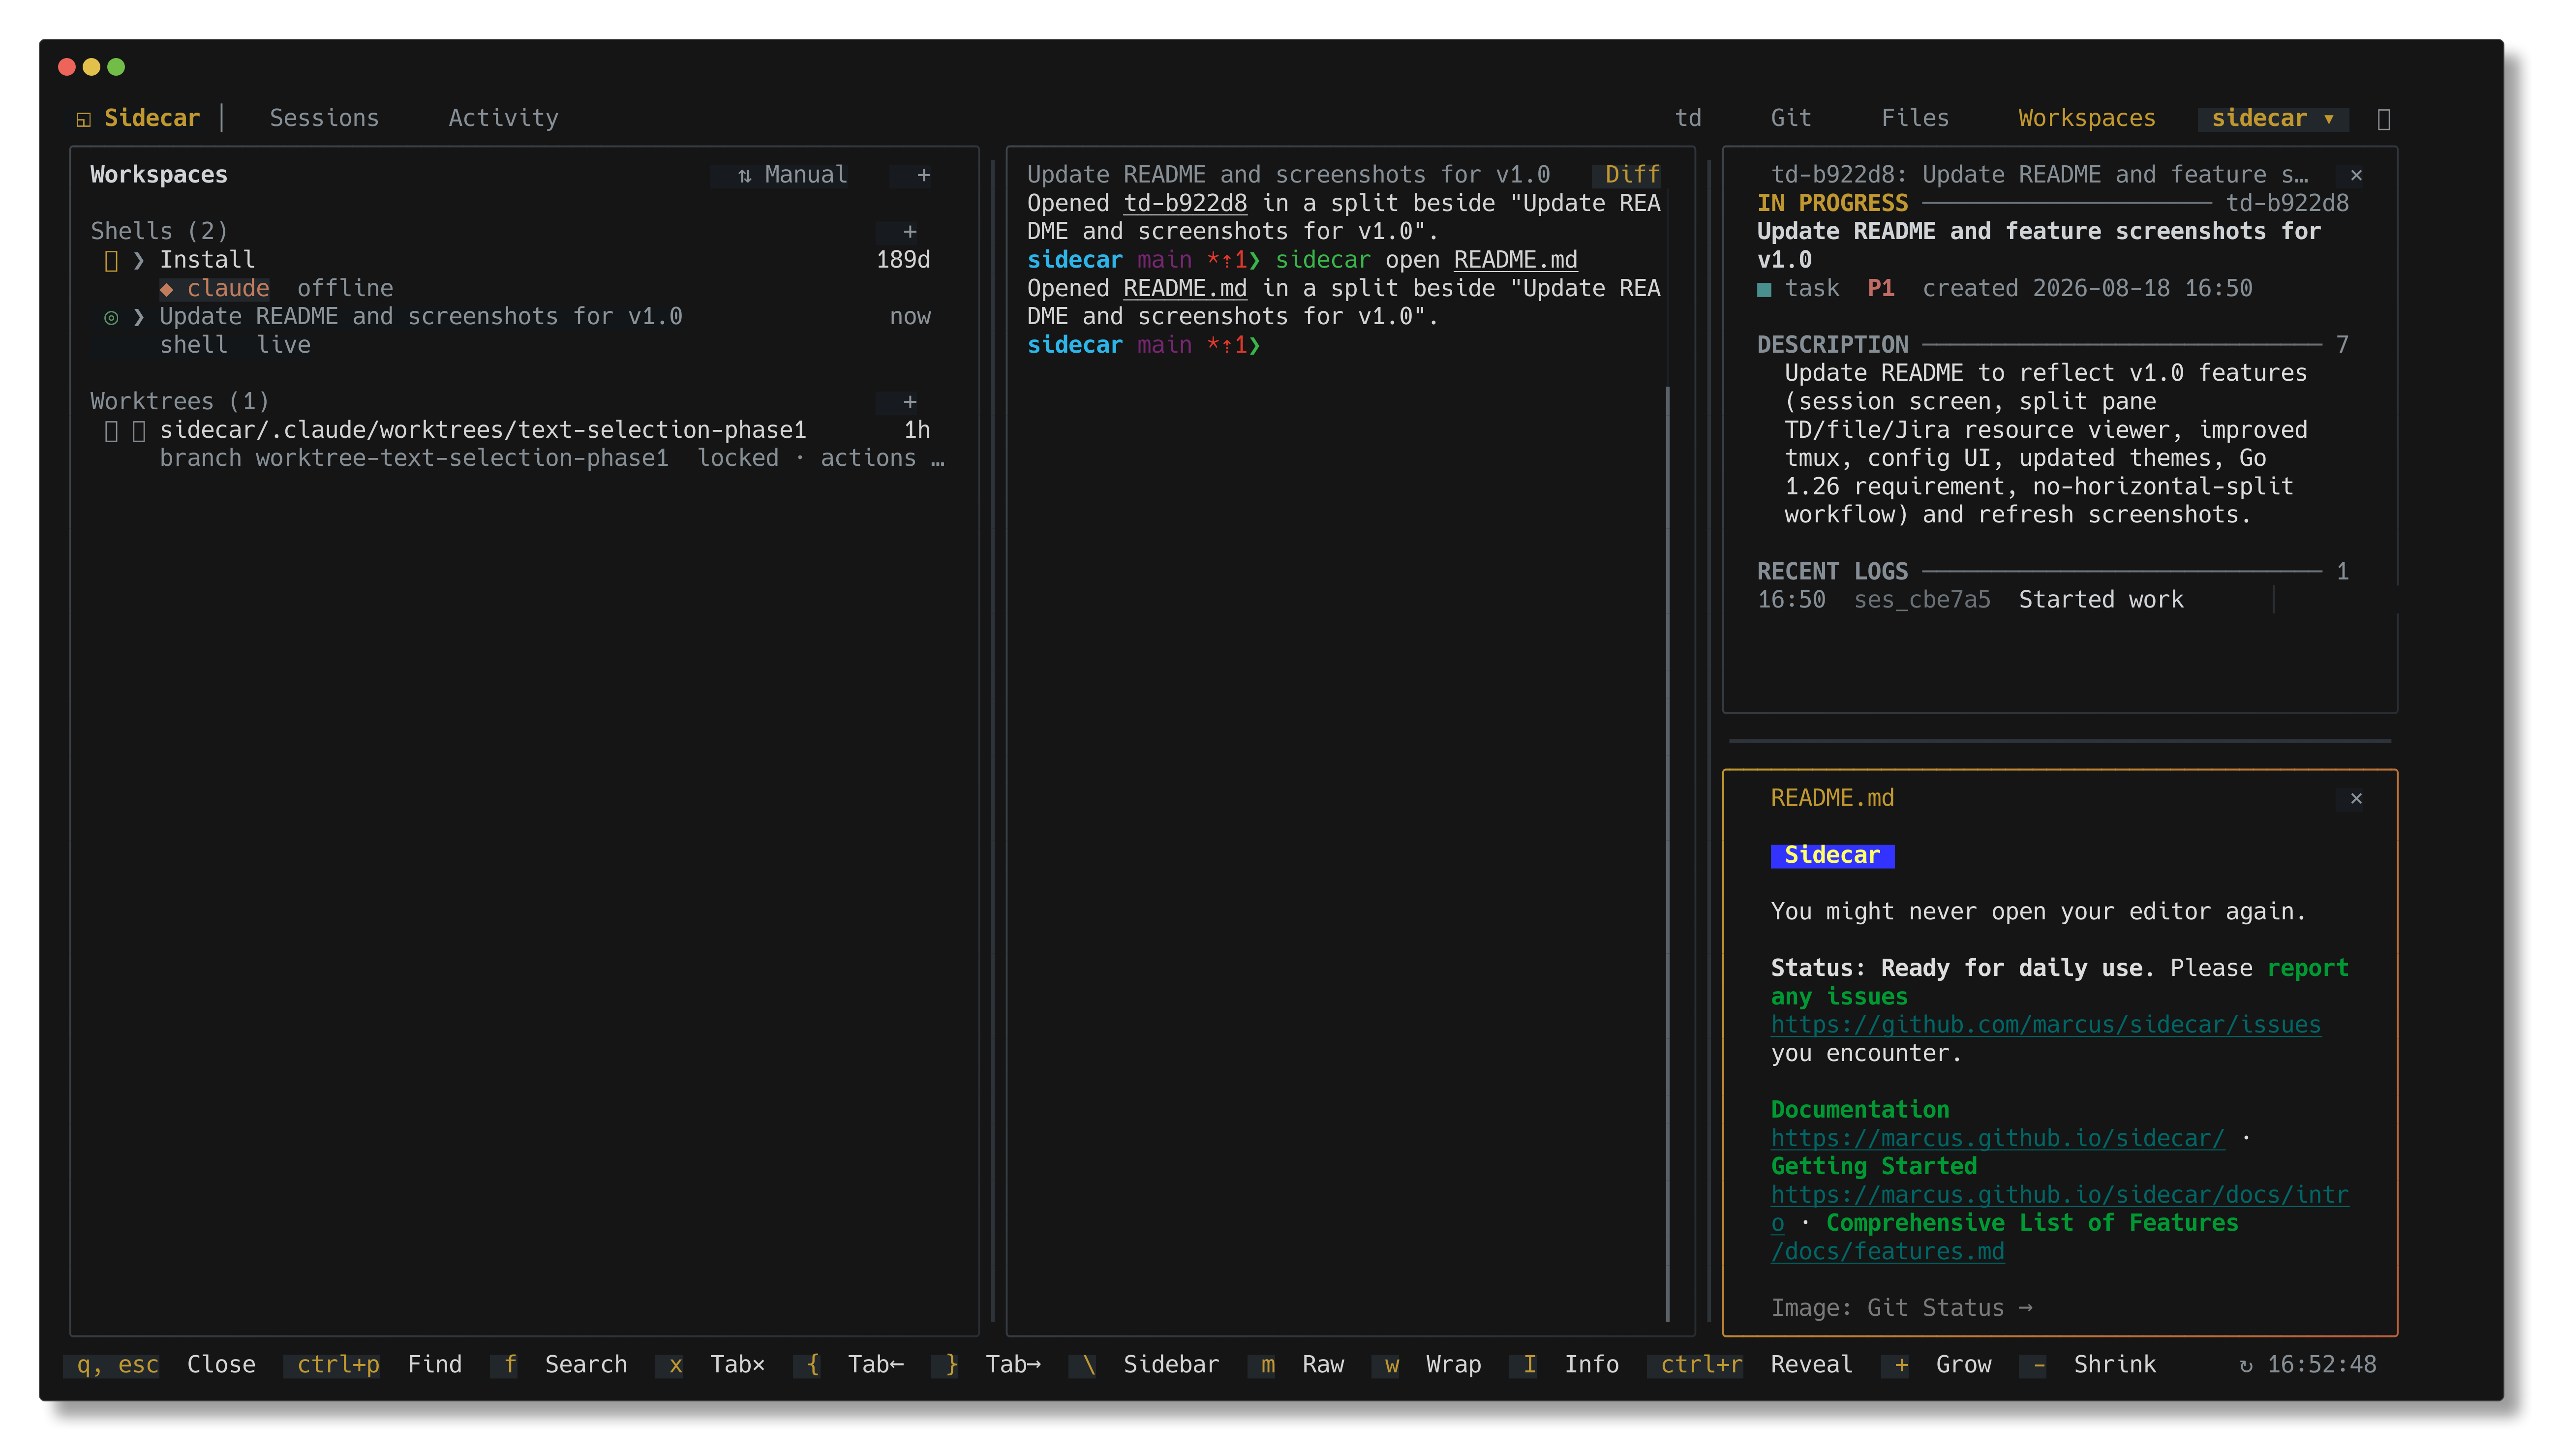Click the ctrl+r Reveal shortcut
This screenshot has width=2559, height=1456.
tap(1750, 1365)
